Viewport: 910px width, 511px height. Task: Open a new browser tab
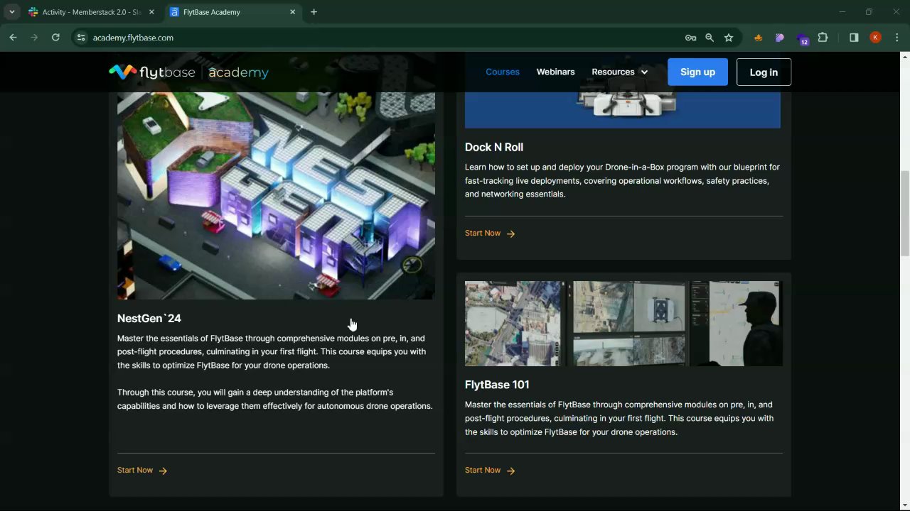314,12
